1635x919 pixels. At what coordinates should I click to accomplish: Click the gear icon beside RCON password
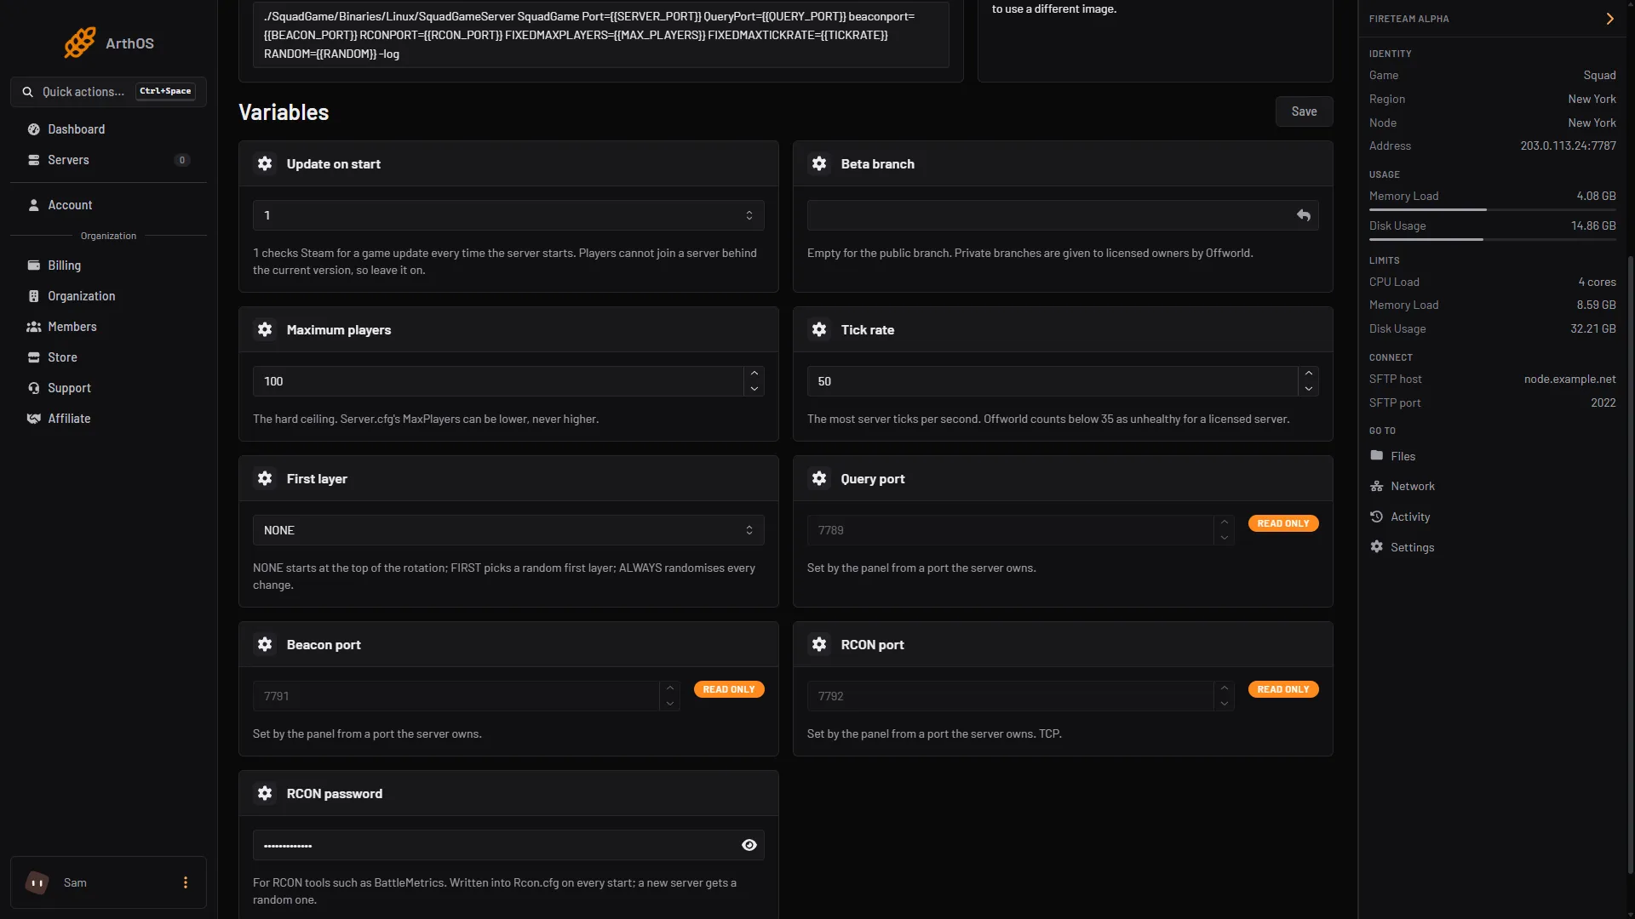click(x=265, y=793)
